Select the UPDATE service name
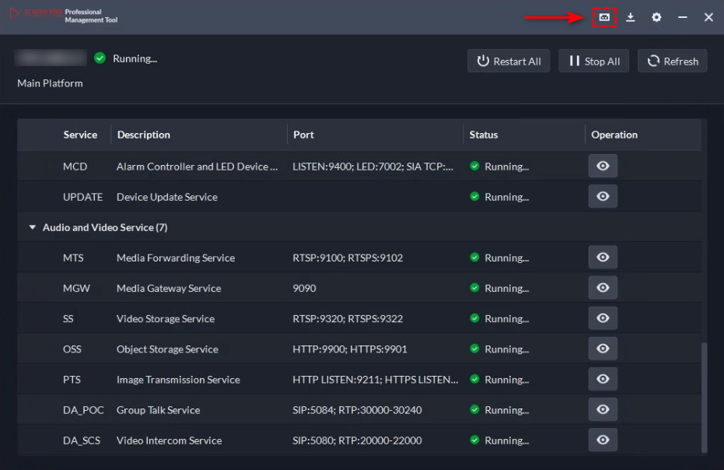The image size is (724, 470). coord(82,197)
